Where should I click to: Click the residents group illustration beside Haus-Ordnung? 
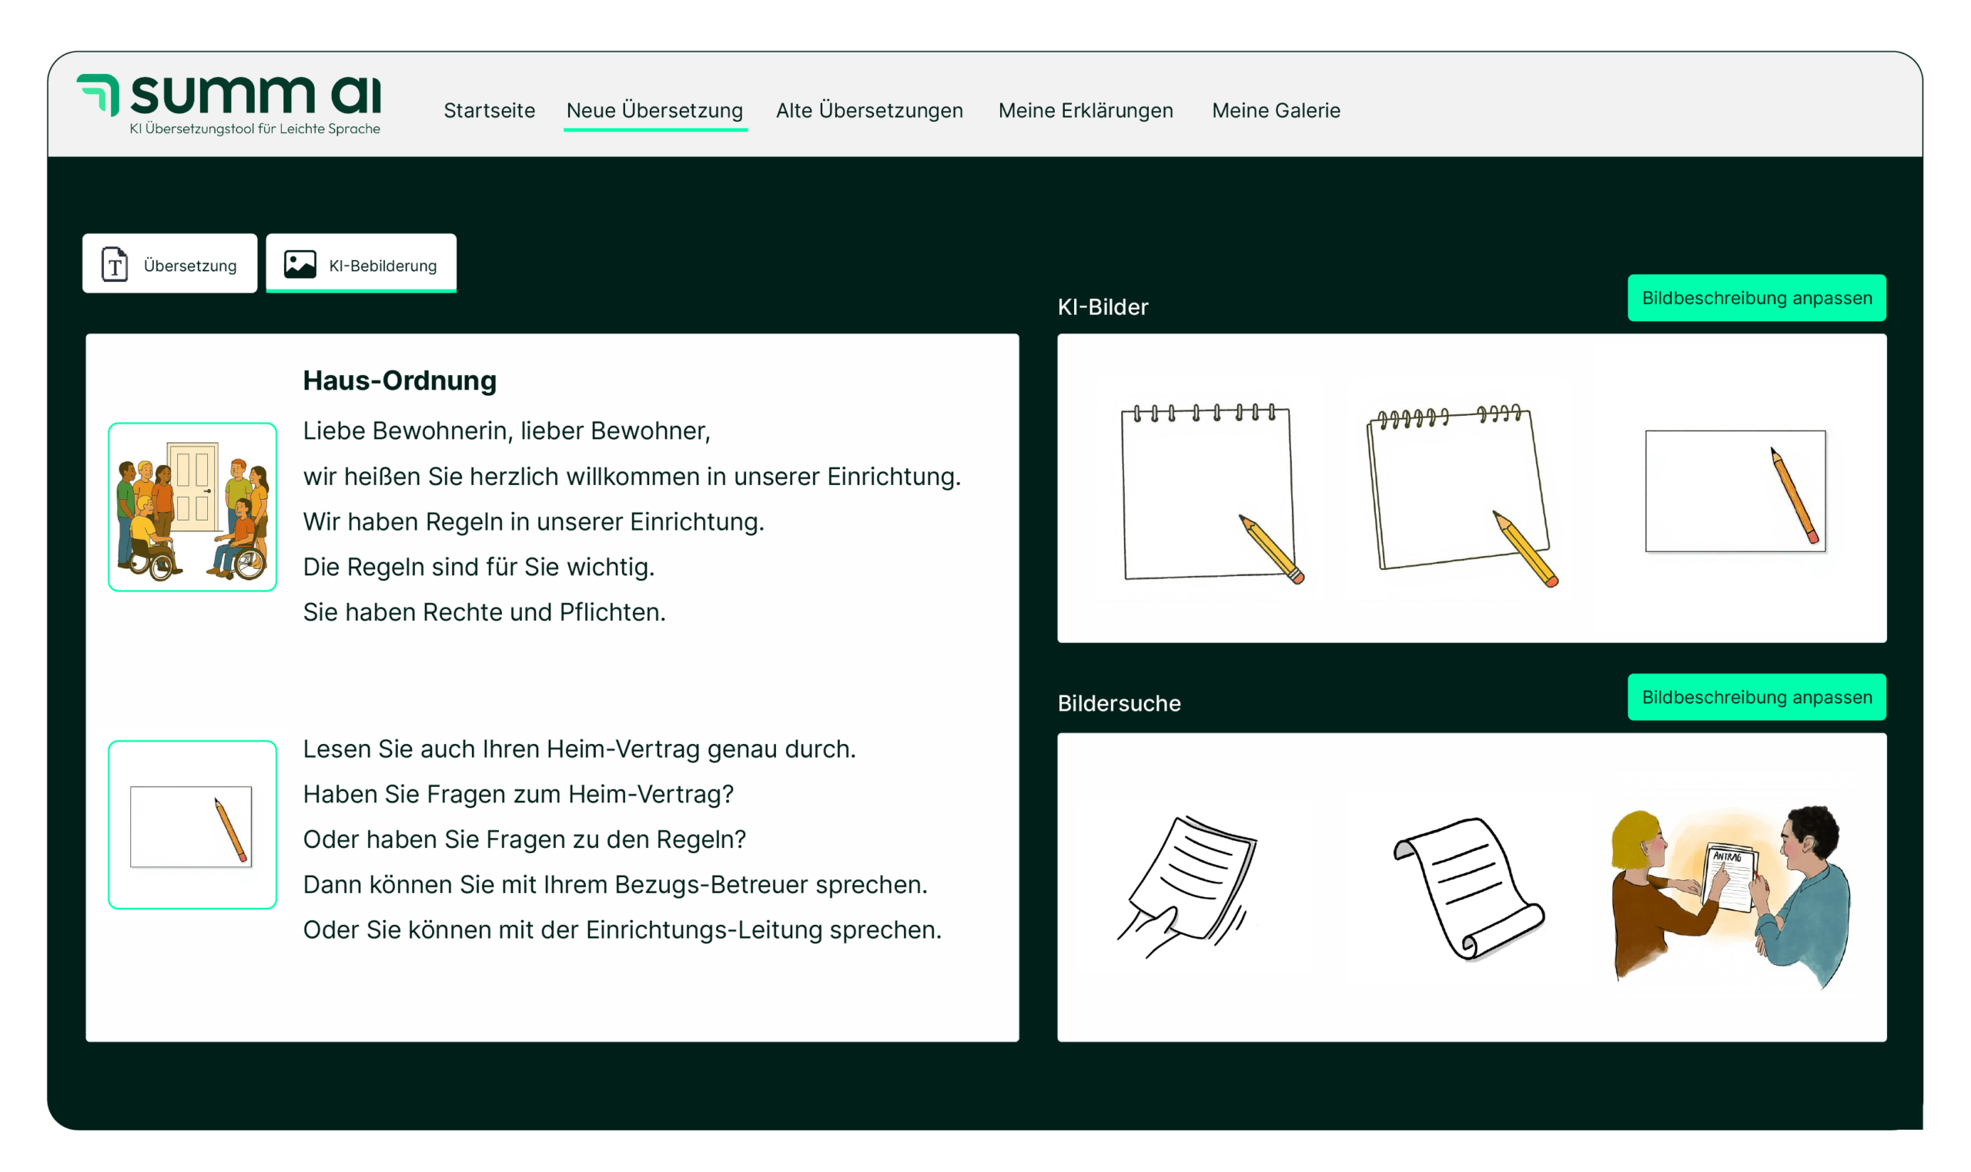pyautogui.click(x=192, y=507)
